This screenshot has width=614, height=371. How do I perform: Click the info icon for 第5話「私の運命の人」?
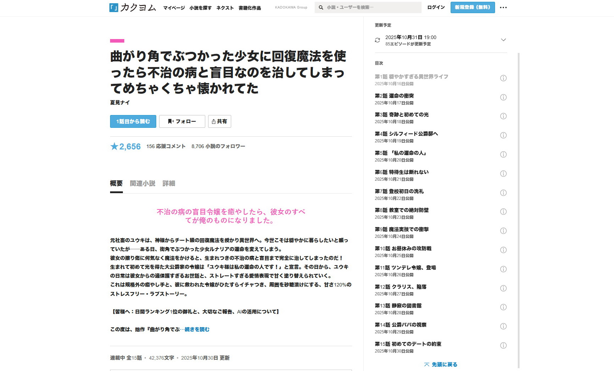click(x=503, y=154)
